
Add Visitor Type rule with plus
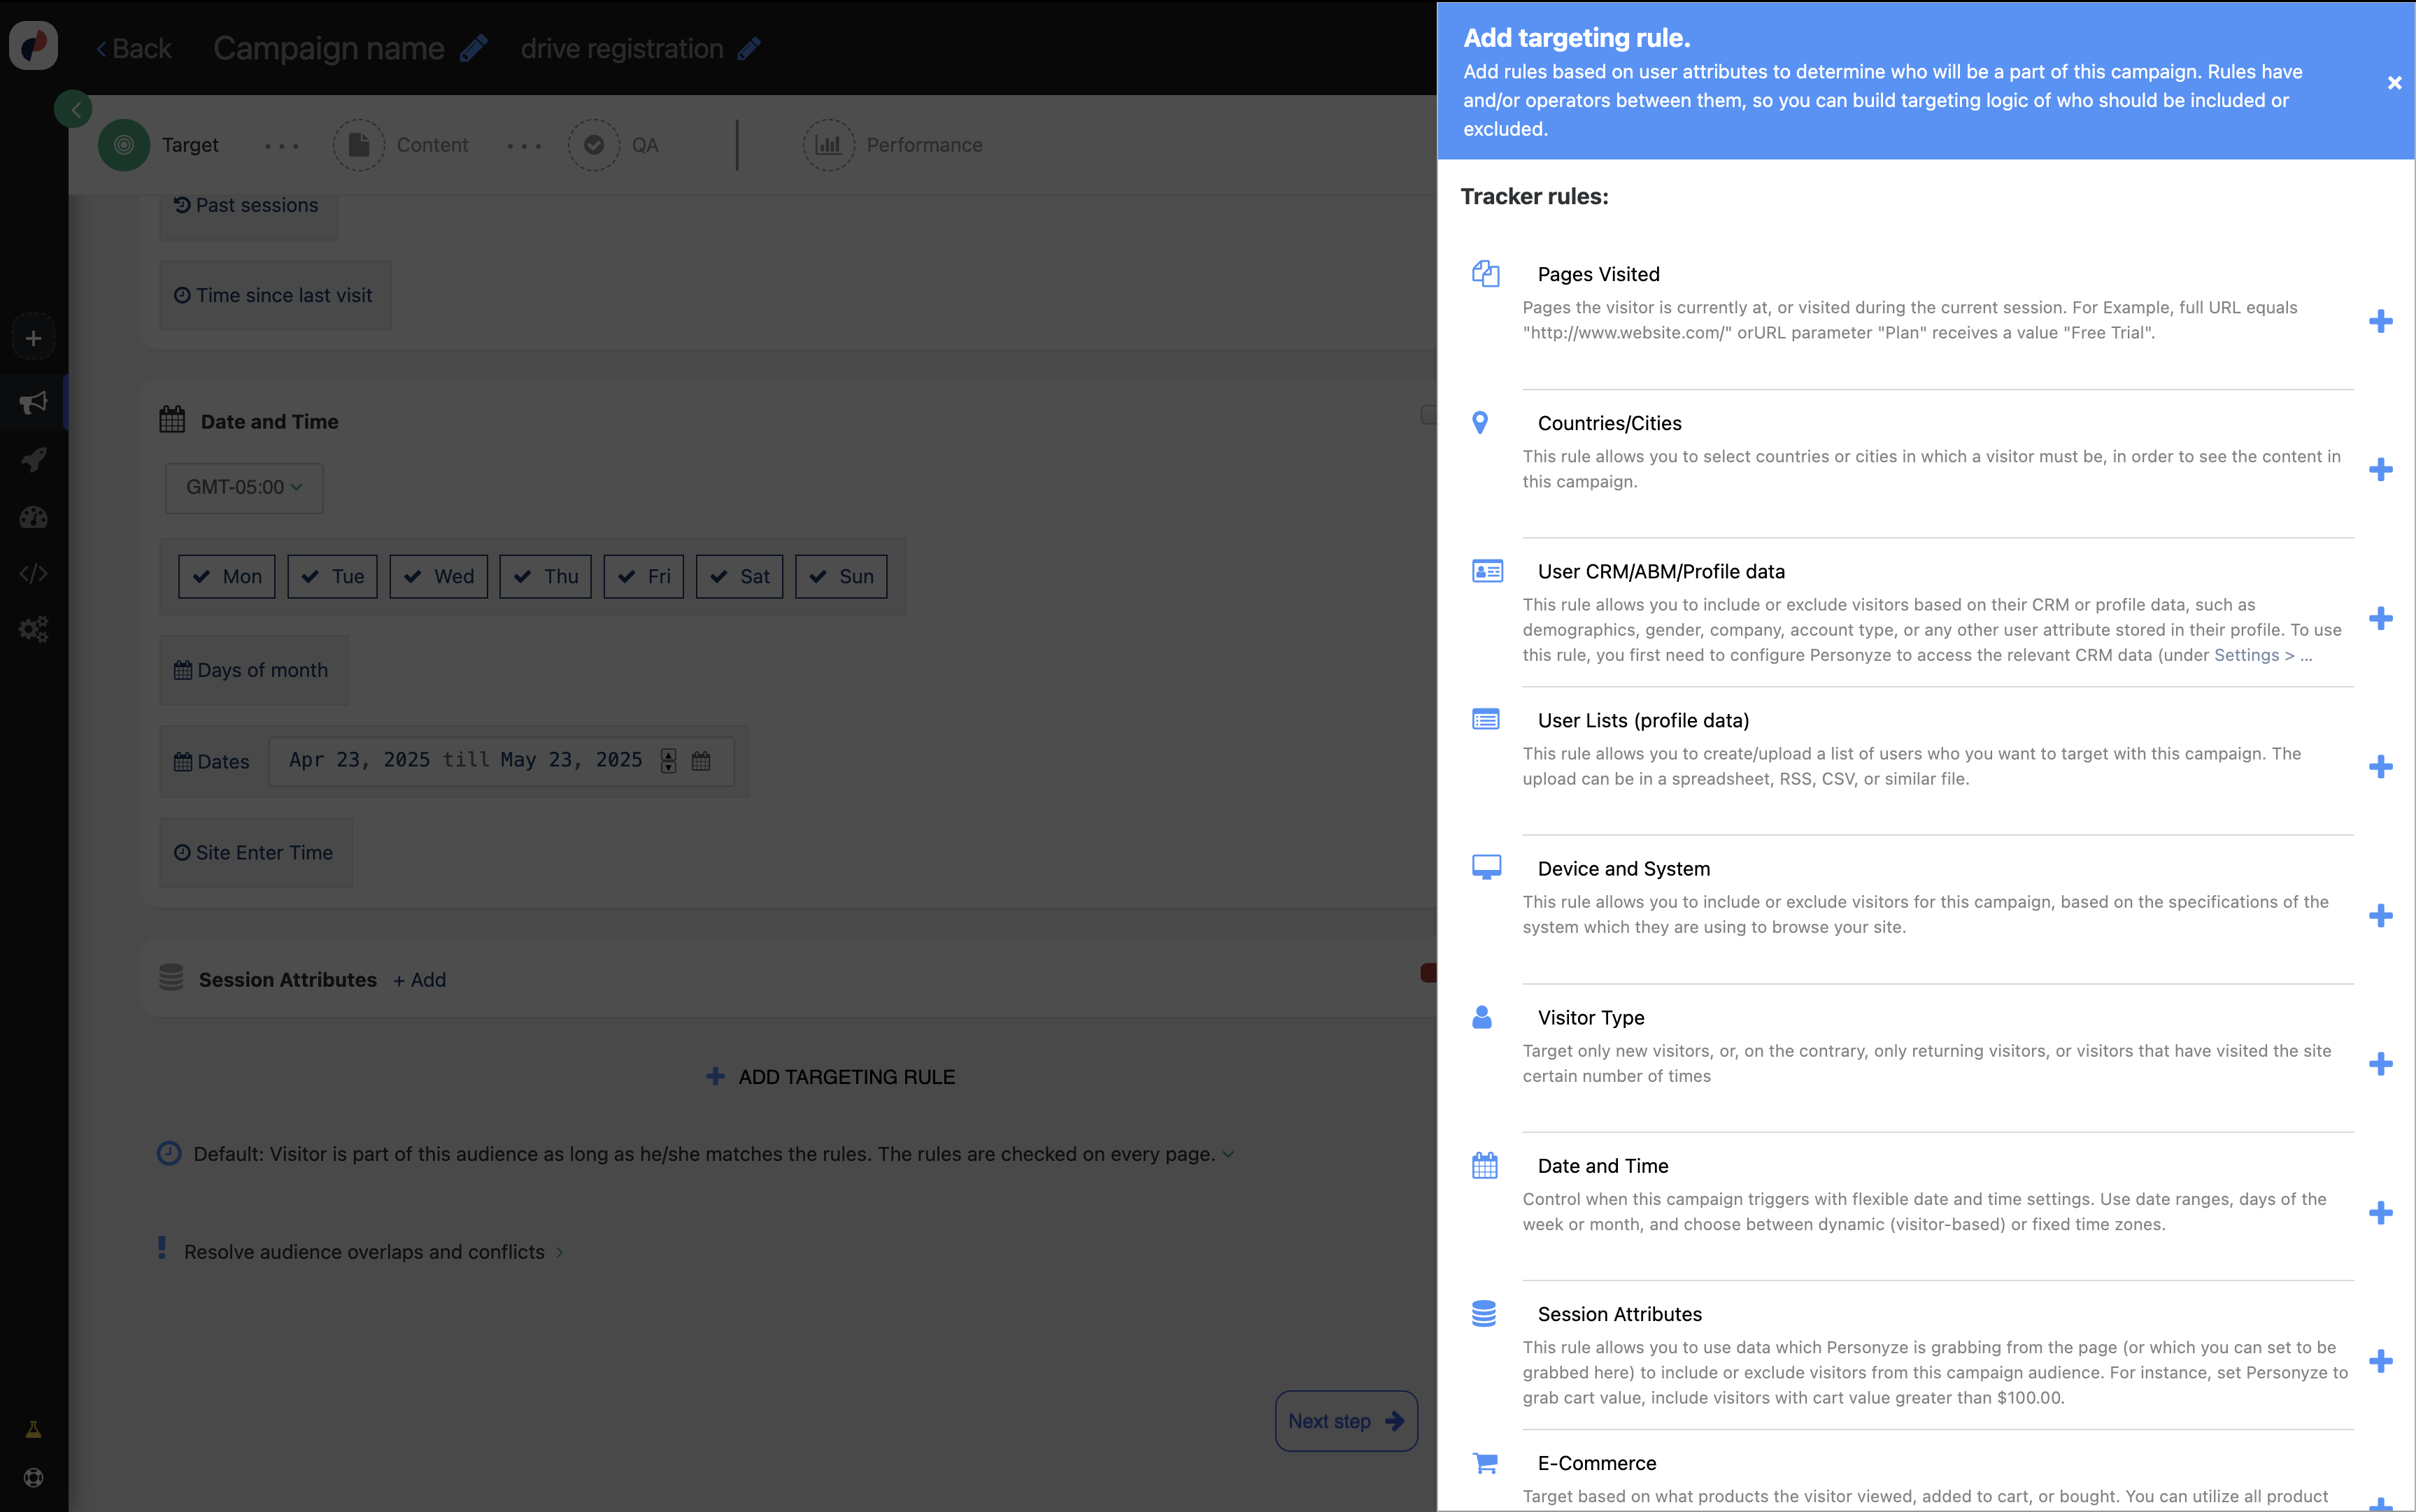(2380, 1063)
